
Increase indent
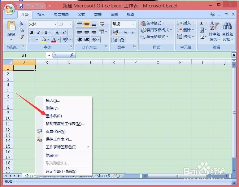pos(87,40)
